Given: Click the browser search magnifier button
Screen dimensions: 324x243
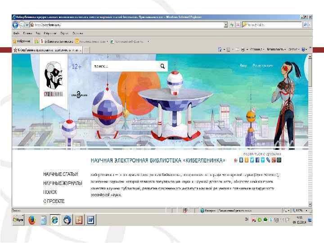Looking at the screenshot, I should (x=305, y=25).
